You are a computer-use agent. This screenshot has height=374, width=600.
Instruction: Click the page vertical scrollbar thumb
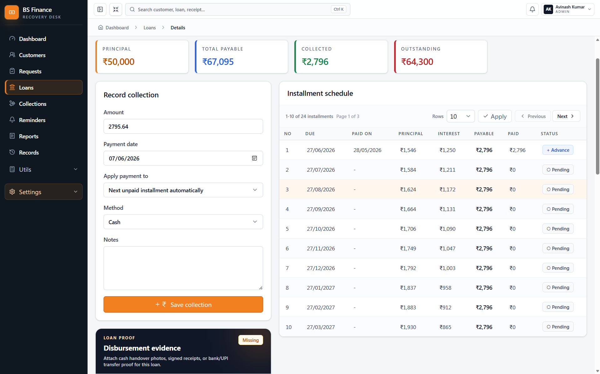pyautogui.click(x=597, y=116)
